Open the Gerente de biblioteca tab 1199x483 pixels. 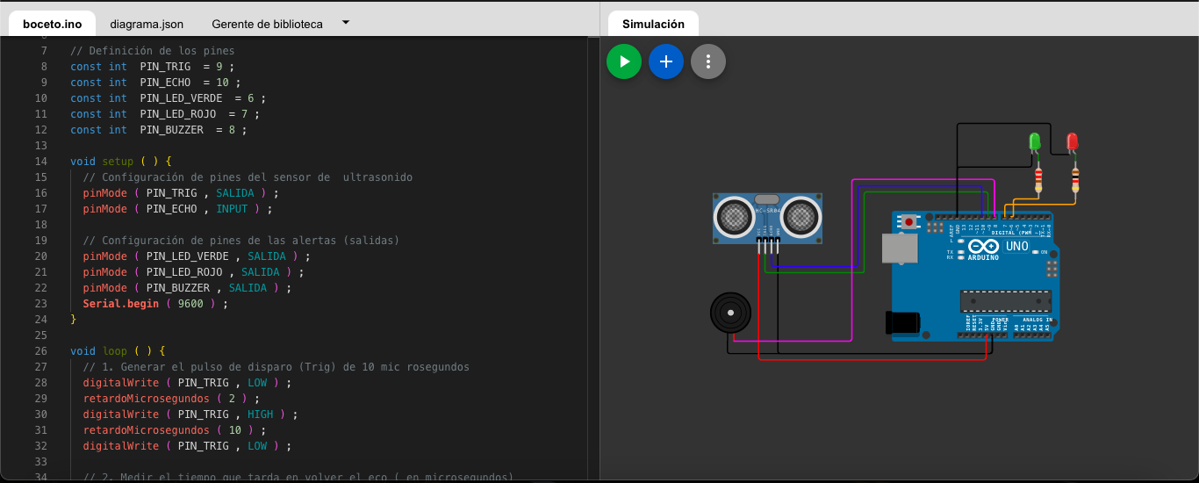click(x=267, y=24)
